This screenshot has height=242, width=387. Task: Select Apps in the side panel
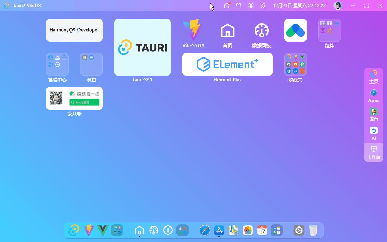(373, 96)
